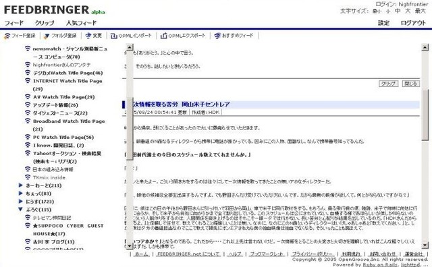This screenshot has width=432, height=267.
Task: Click Ruby on Rails footer link
Action: 379,264
